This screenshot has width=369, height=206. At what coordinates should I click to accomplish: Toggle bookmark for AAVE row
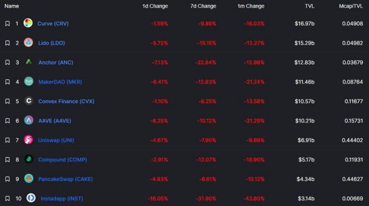8,121
